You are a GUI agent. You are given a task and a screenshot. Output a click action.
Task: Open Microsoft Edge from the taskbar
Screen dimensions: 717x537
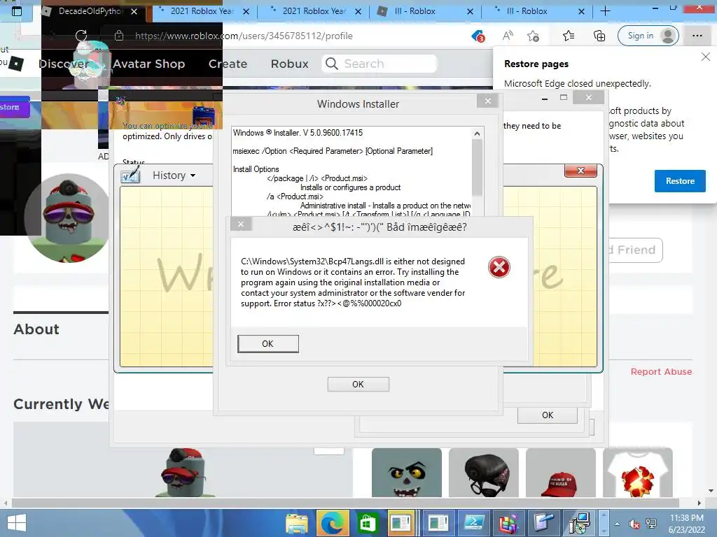[x=332, y=523]
